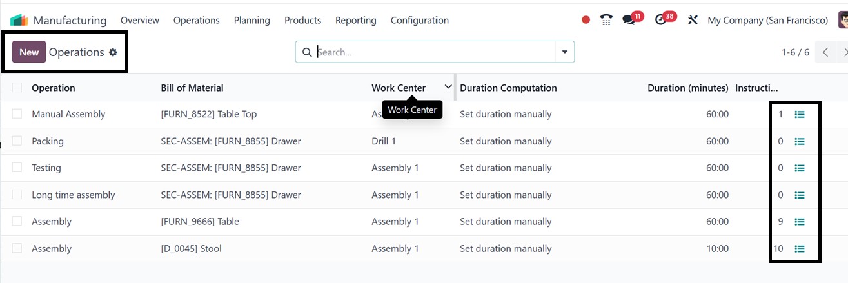Toggle the select-all header checkbox
The image size is (848, 283).
(17, 88)
